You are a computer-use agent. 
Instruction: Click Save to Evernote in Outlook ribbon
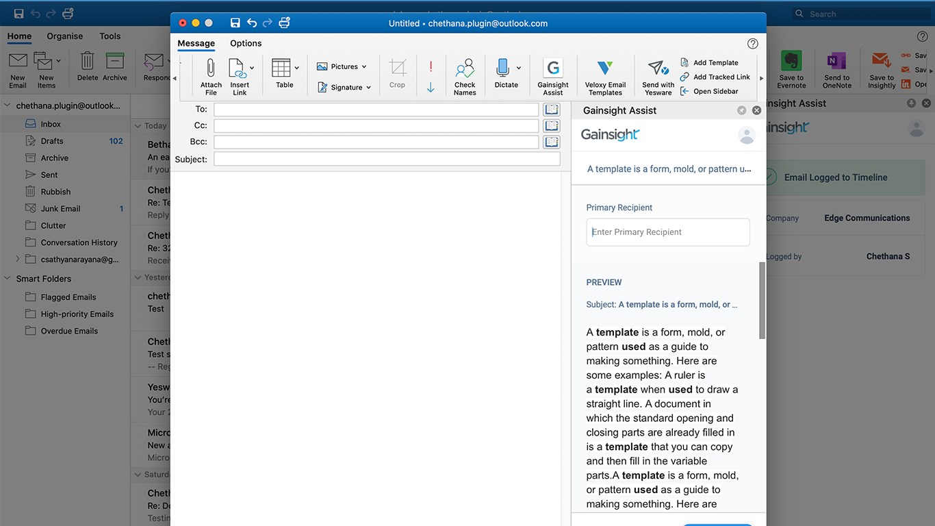pos(791,71)
